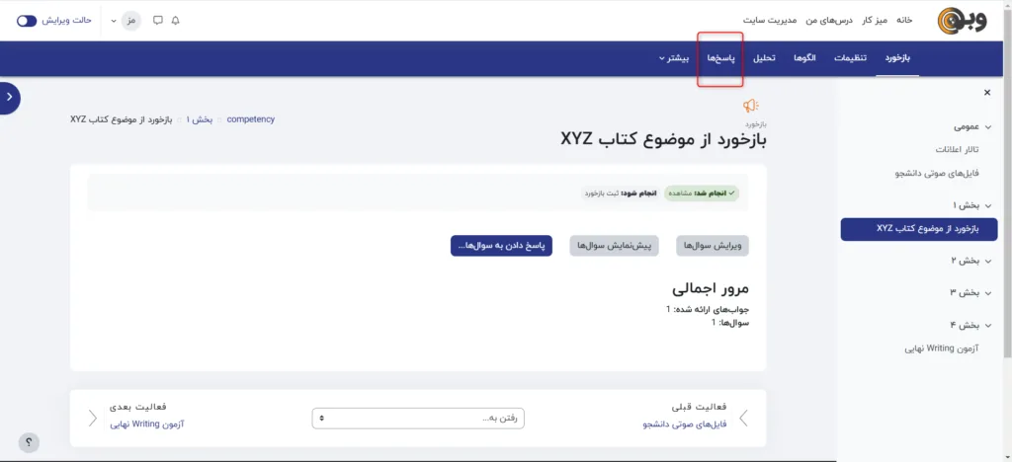Click the megaphone feedback activity icon
The image size is (1012, 462).
[751, 107]
